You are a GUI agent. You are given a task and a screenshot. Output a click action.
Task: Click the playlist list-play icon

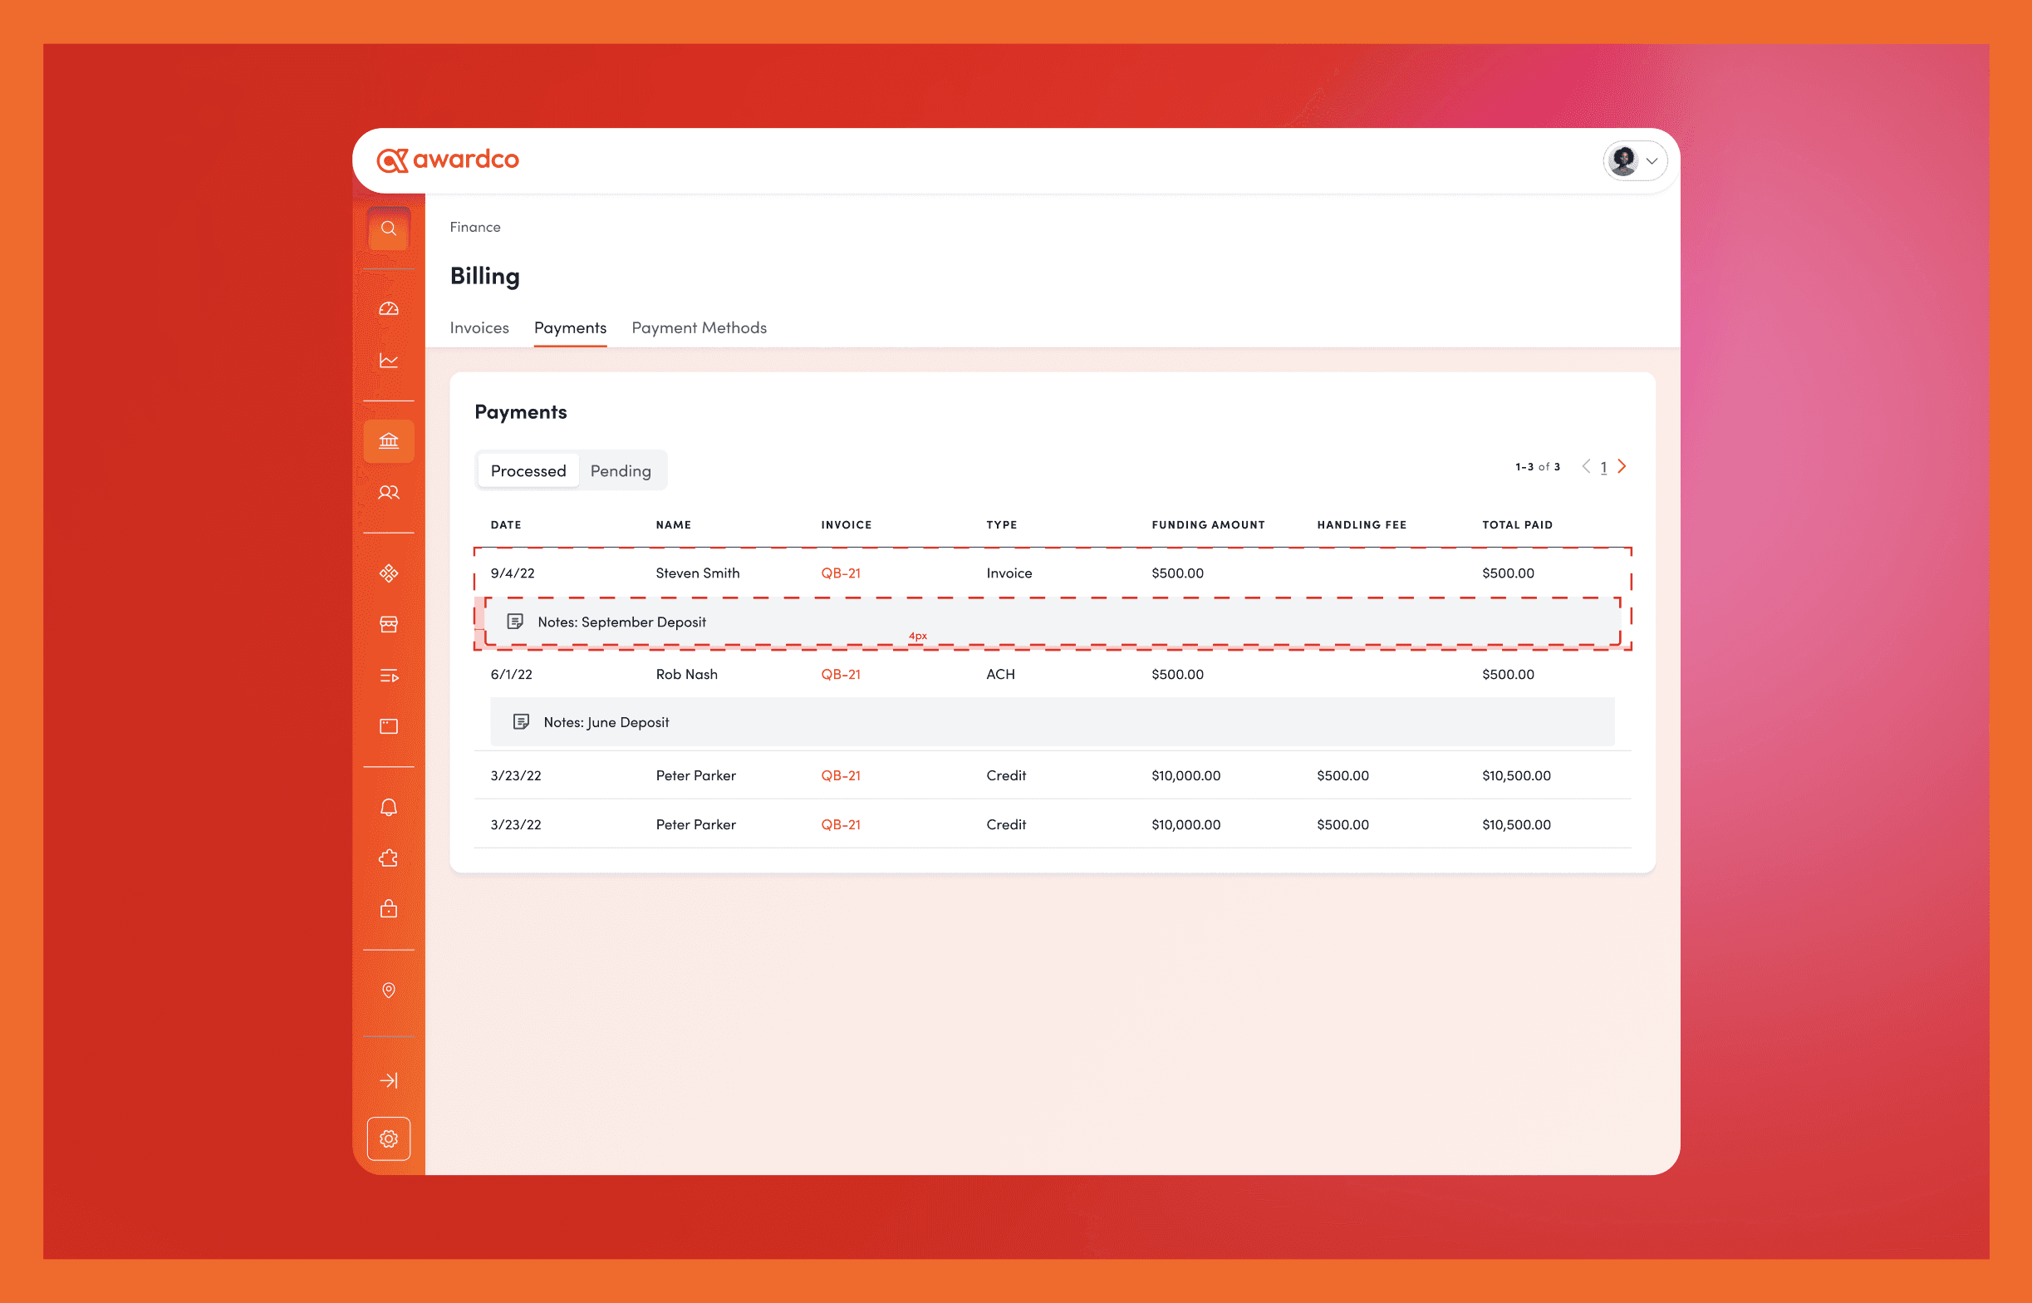[389, 676]
